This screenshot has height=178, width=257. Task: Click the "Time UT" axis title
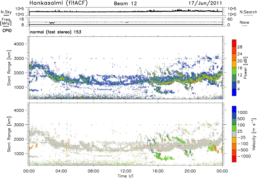click(x=126, y=176)
